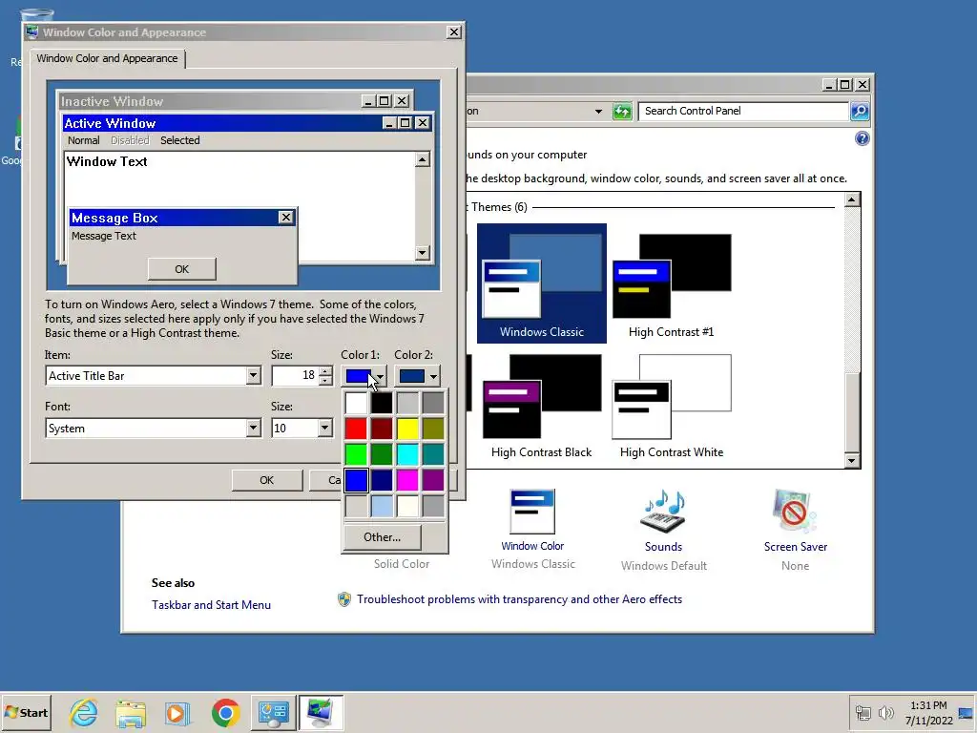
Task: Pick the teal color swatch
Action: tap(433, 453)
